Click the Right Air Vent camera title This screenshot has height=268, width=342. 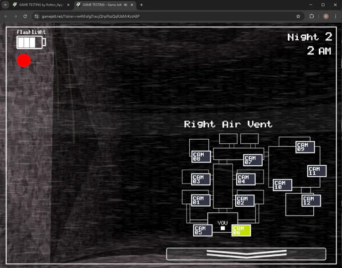(228, 124)
